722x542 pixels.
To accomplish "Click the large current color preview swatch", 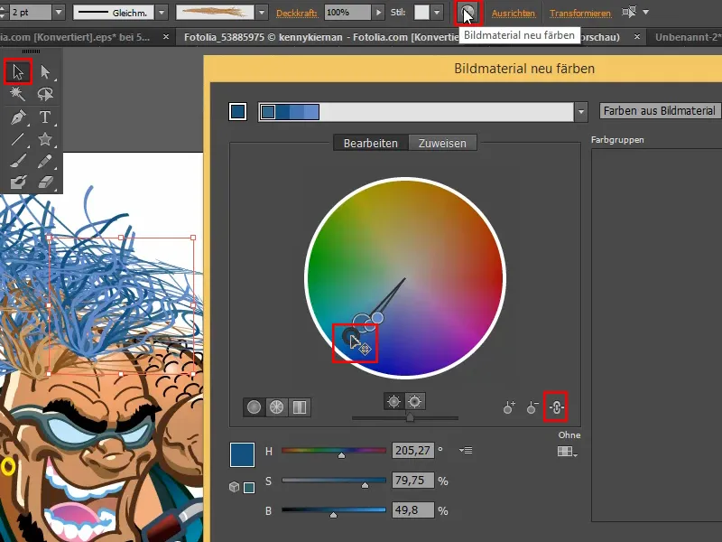I will (242, 455).
